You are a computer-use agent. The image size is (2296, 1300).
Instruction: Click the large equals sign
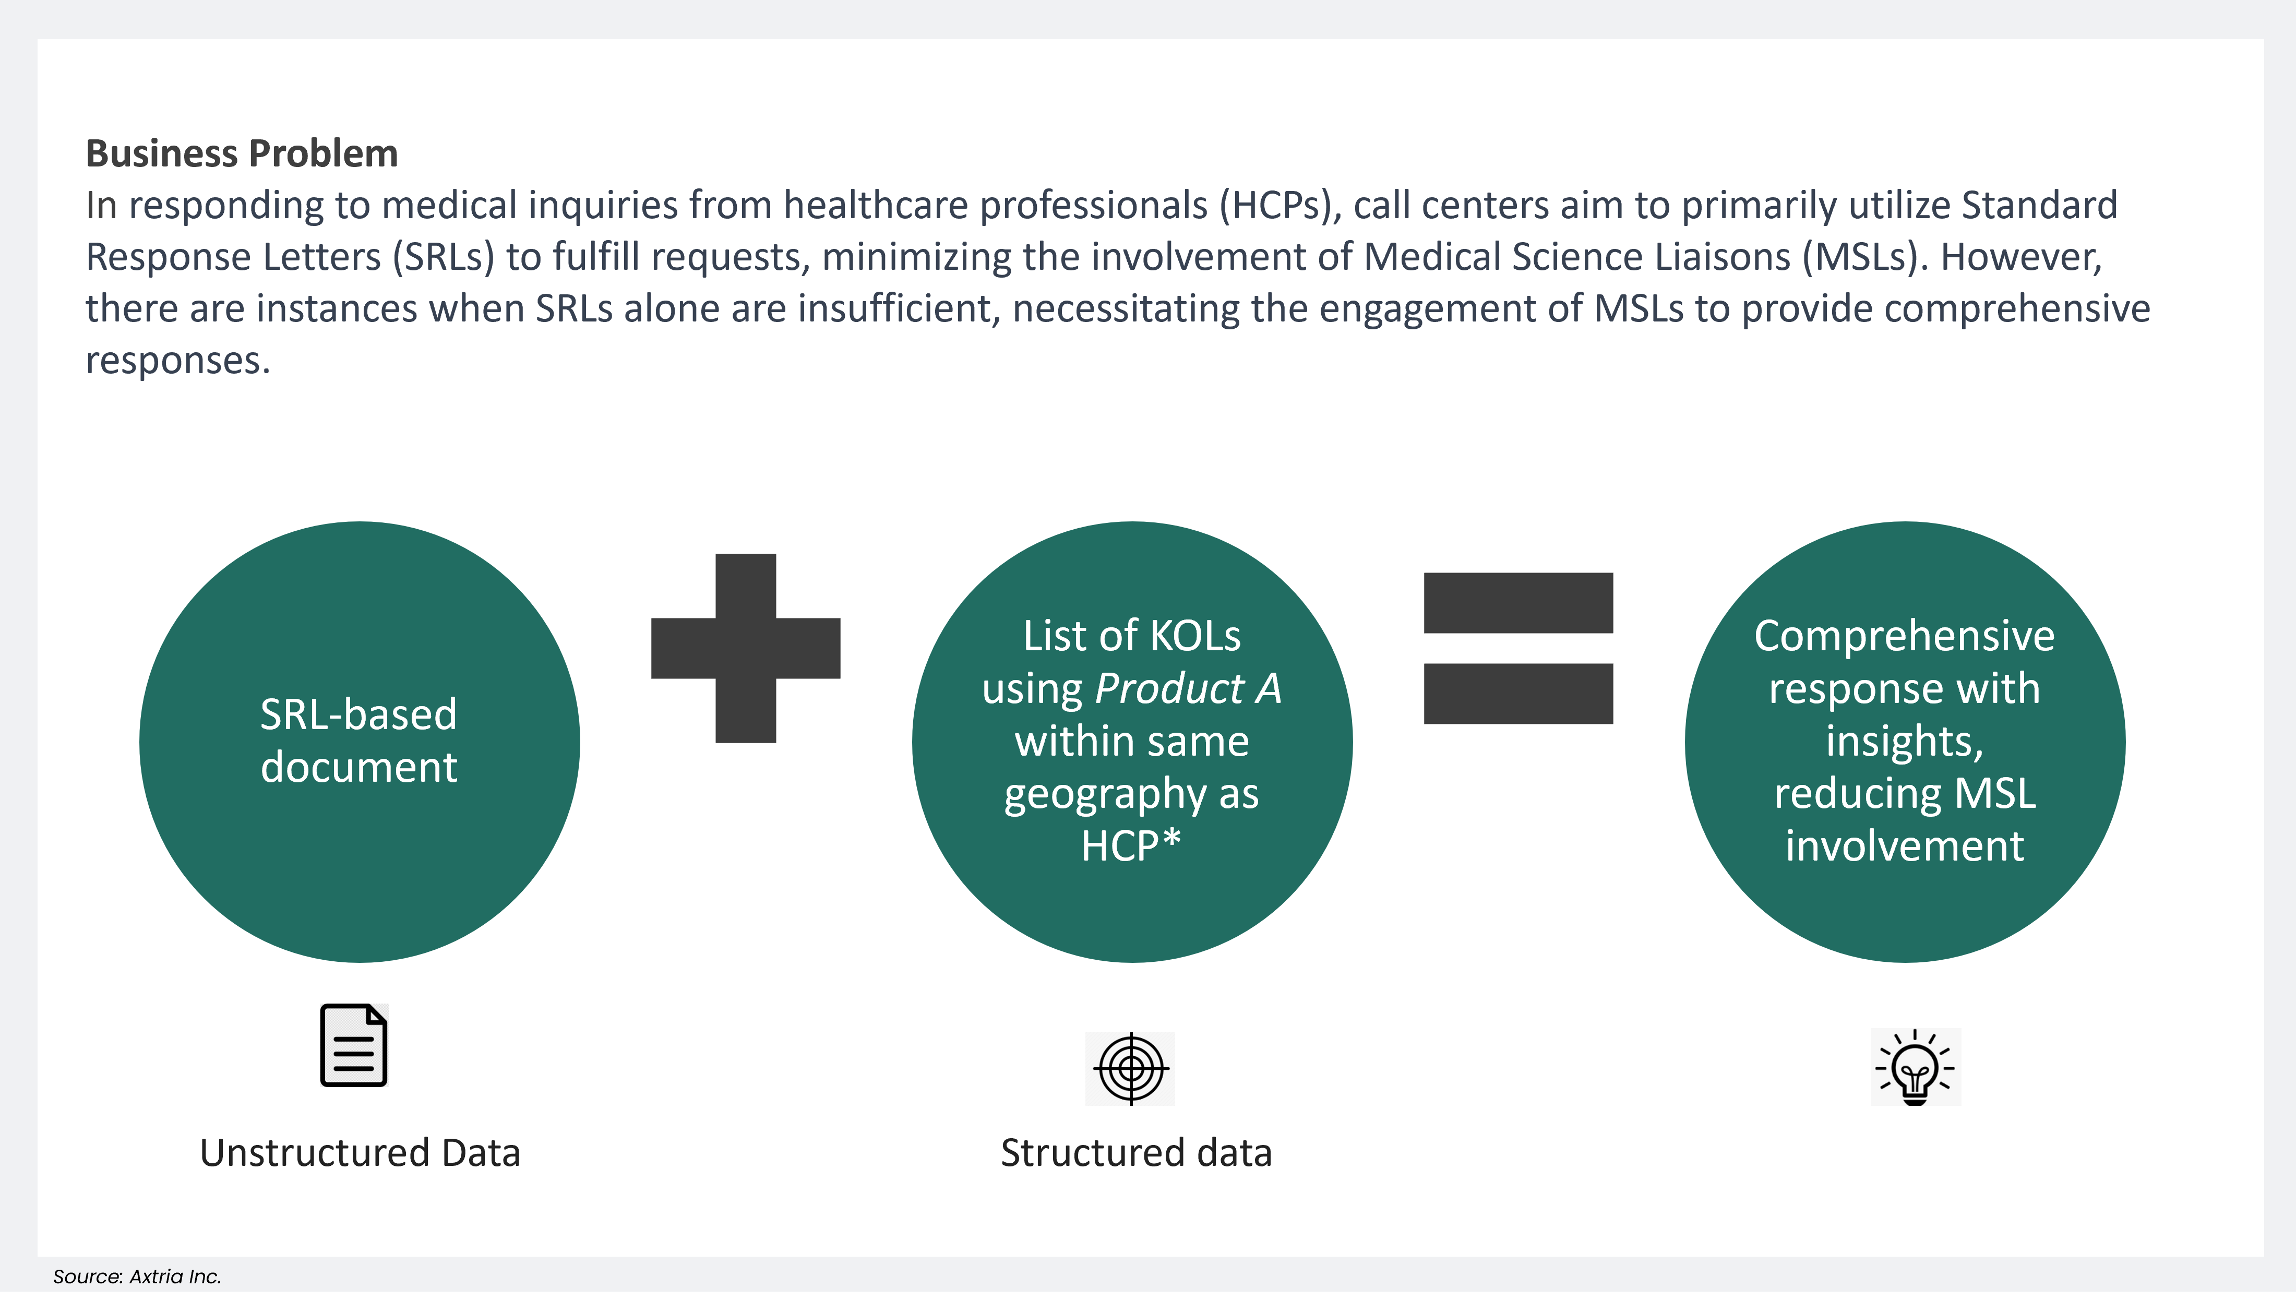(x=1517, y=648)
